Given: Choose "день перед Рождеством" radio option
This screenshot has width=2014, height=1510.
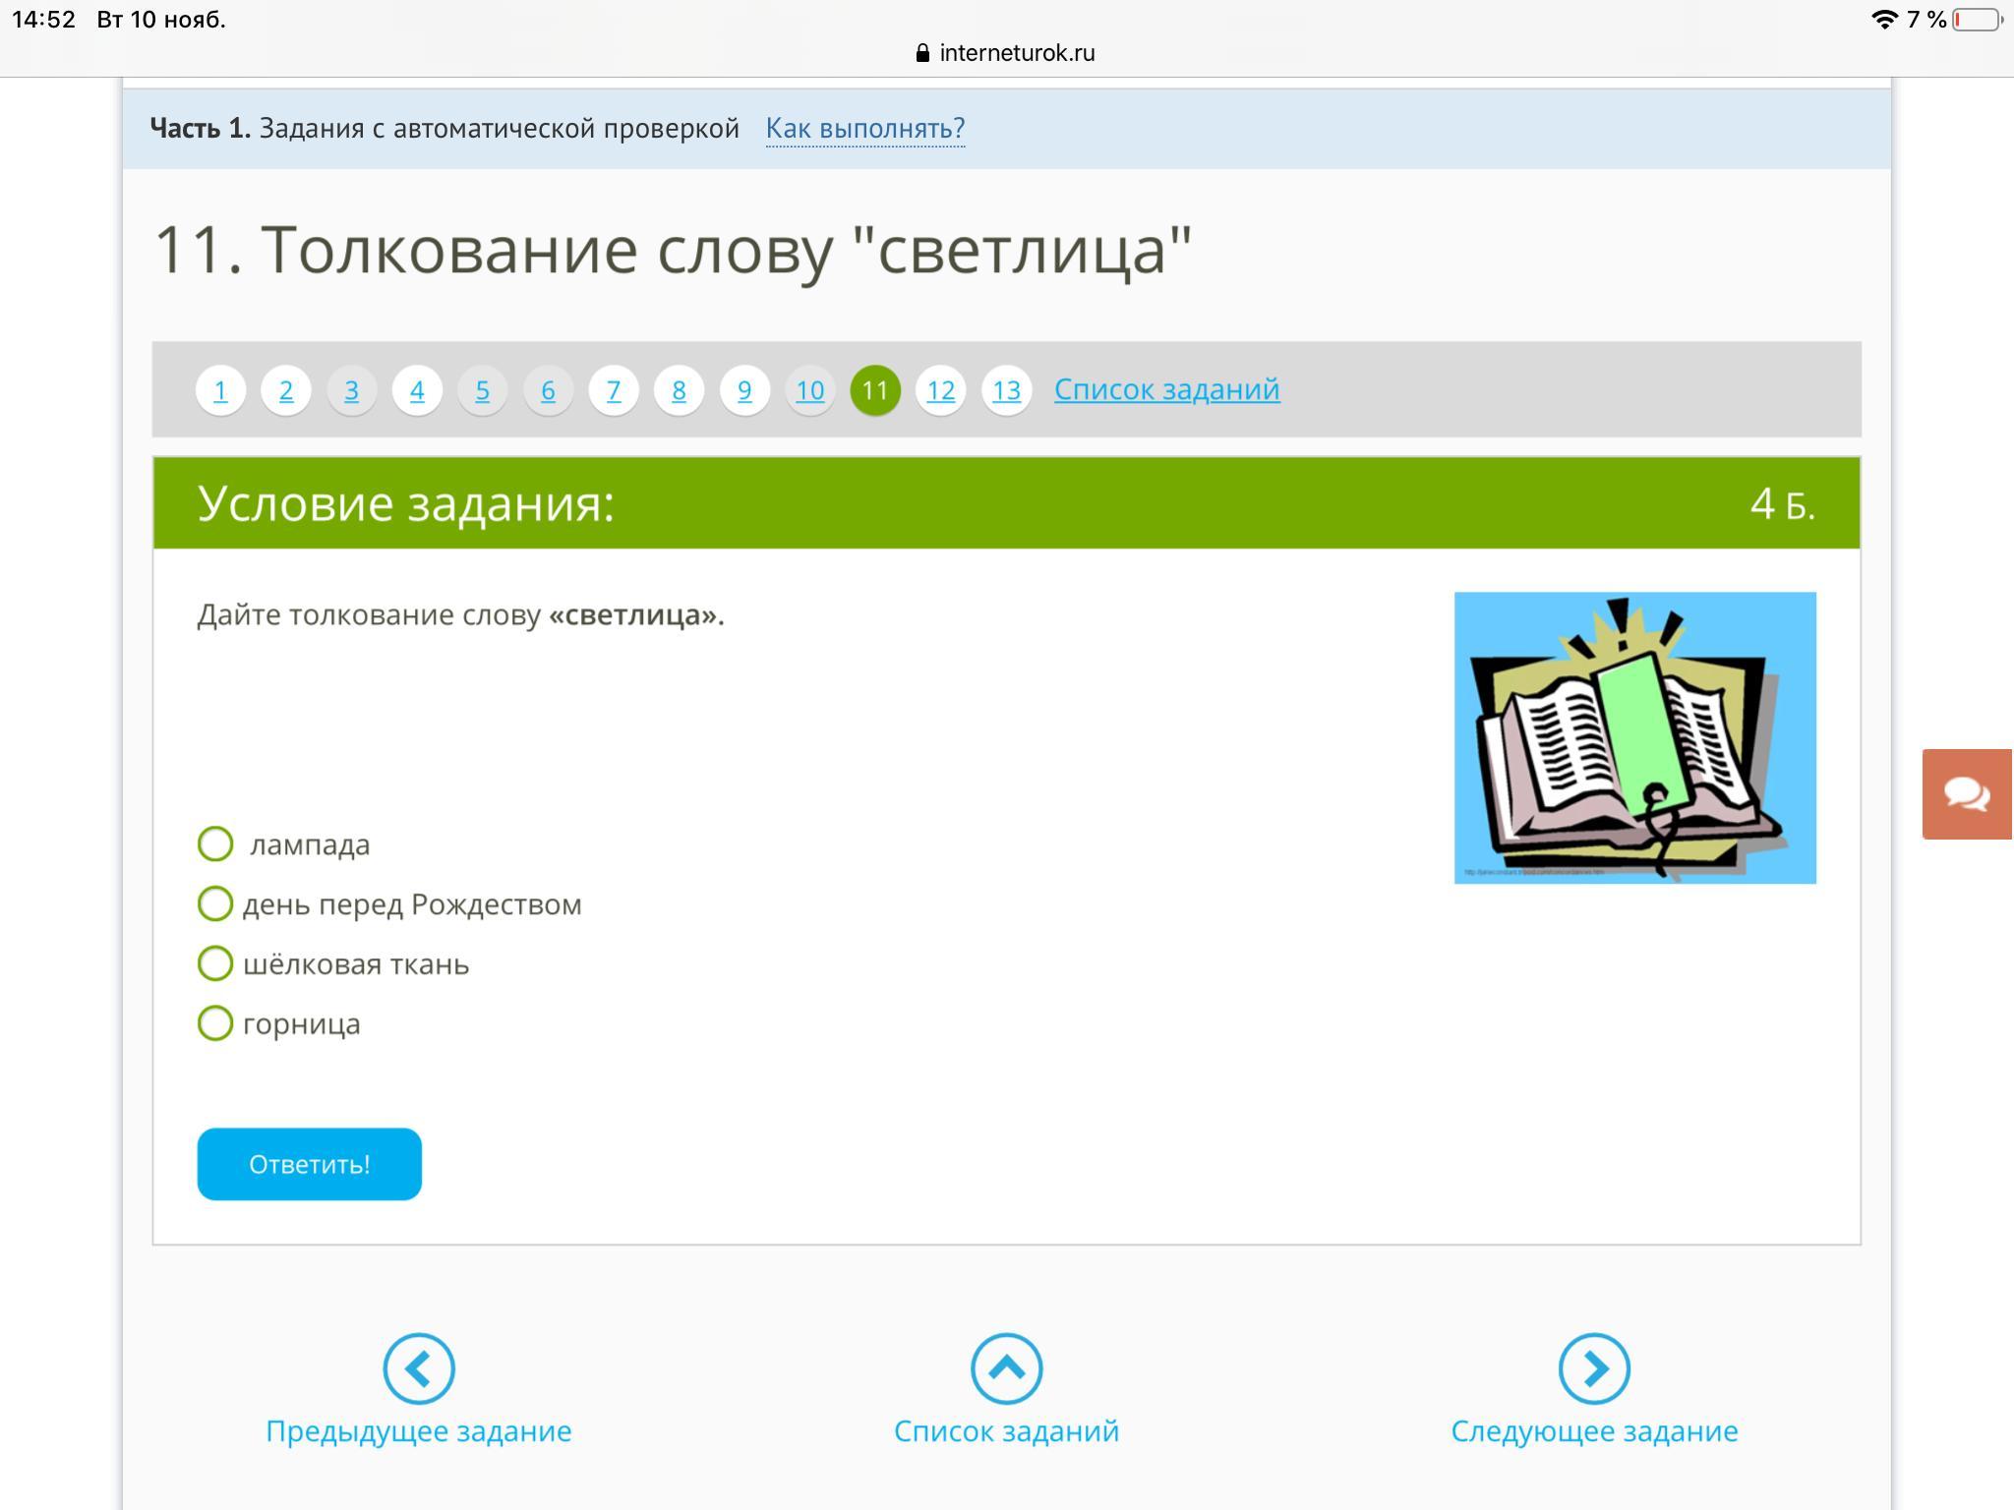Looking at the screenshot, I should pyautogui.click(x=215, y=903).
